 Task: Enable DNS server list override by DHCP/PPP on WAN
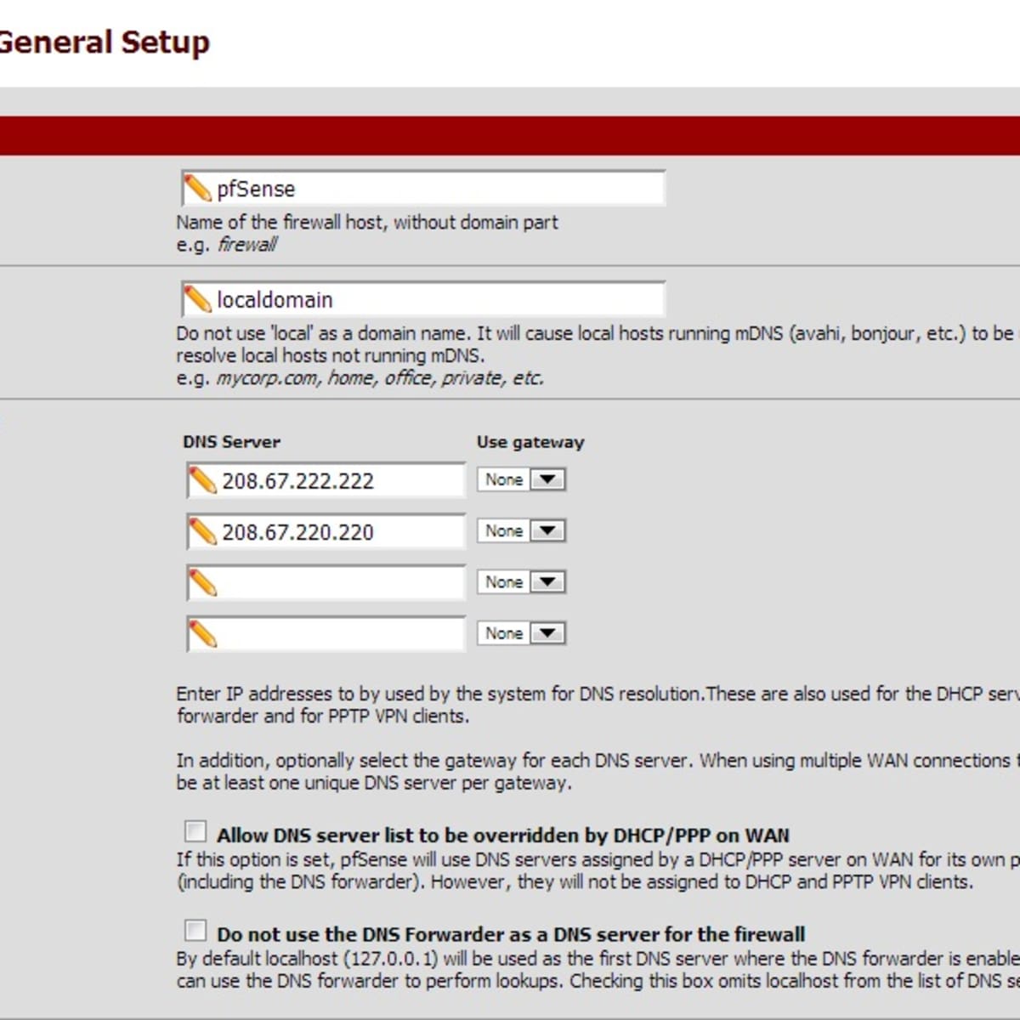pos(195,831)
